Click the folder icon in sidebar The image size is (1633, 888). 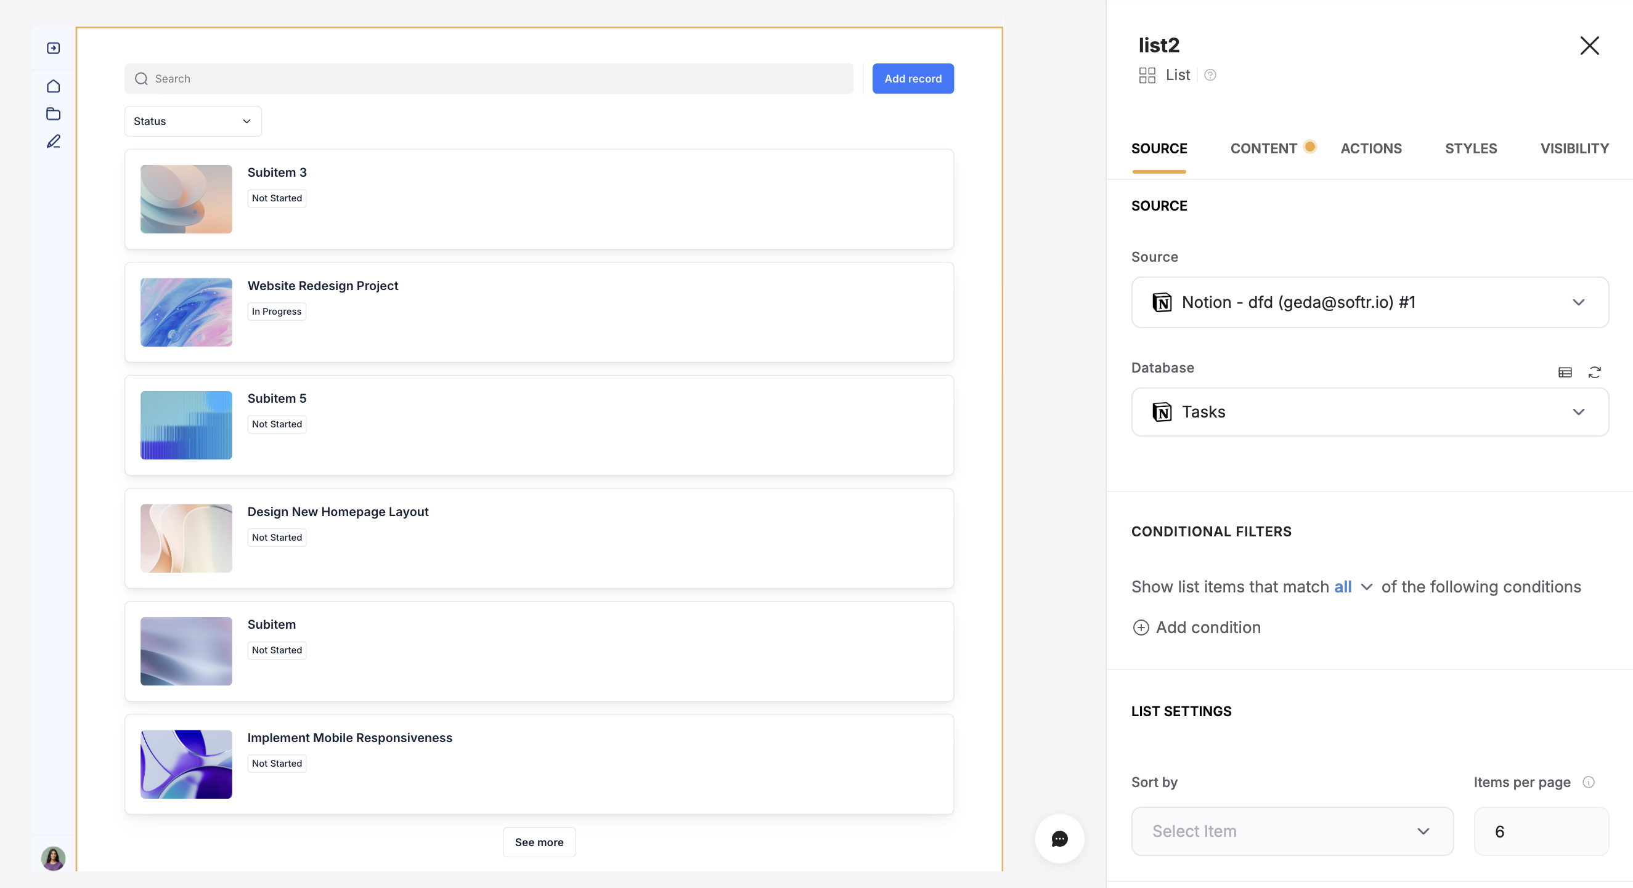point(53,114)
